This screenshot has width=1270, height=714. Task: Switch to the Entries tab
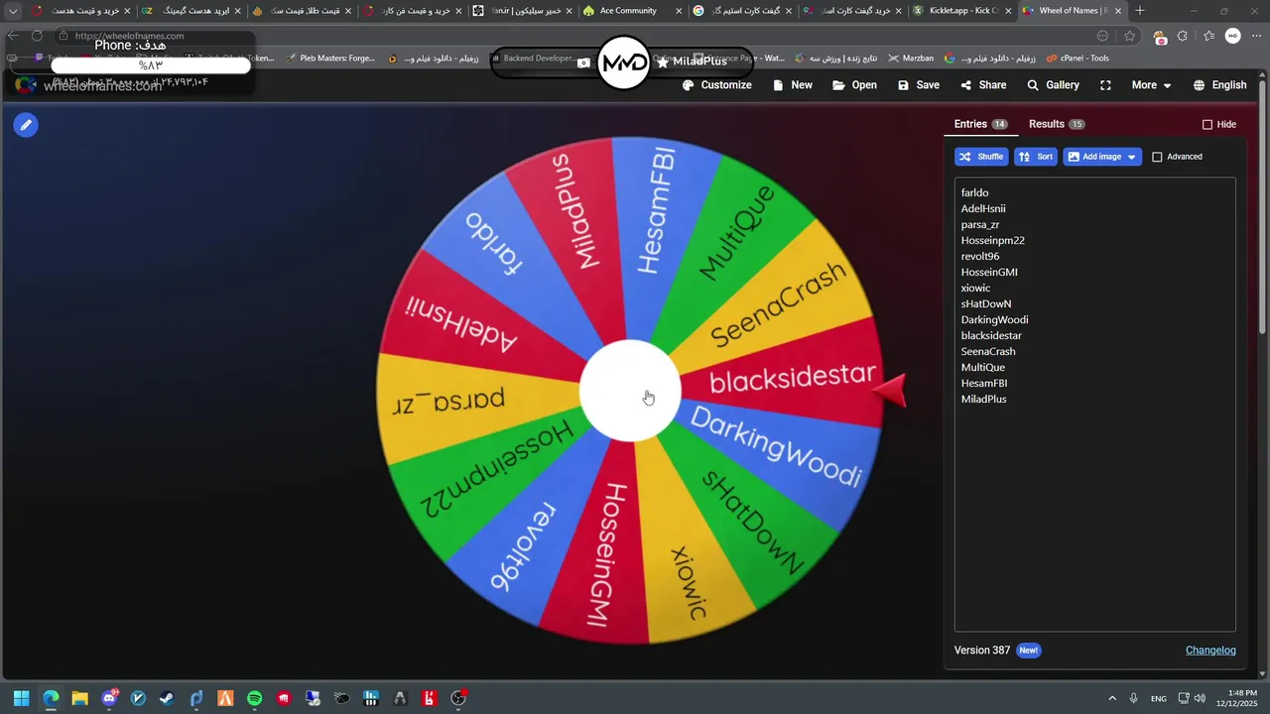[x=980, y=124]
